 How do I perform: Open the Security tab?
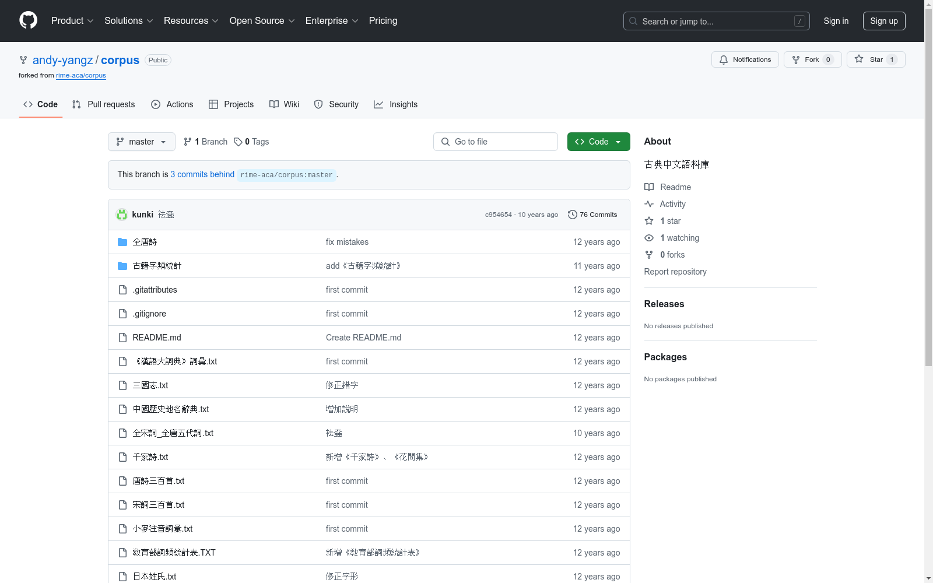336,104
